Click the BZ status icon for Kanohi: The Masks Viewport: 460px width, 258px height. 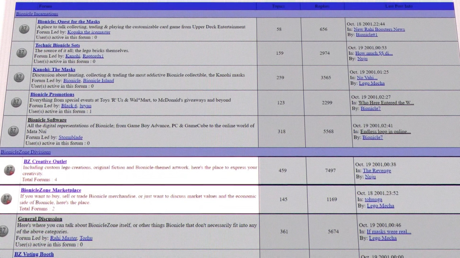19,77
